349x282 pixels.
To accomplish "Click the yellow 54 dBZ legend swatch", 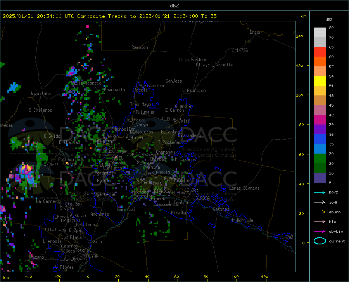I will [320, 81].
